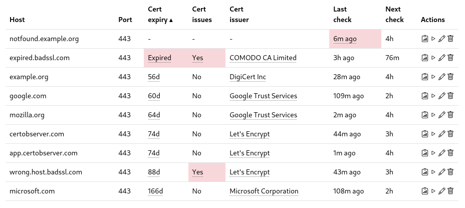Click the 6m ago last check cell
Viewport: 465px width, 208px height.
(x=344, y=39)
